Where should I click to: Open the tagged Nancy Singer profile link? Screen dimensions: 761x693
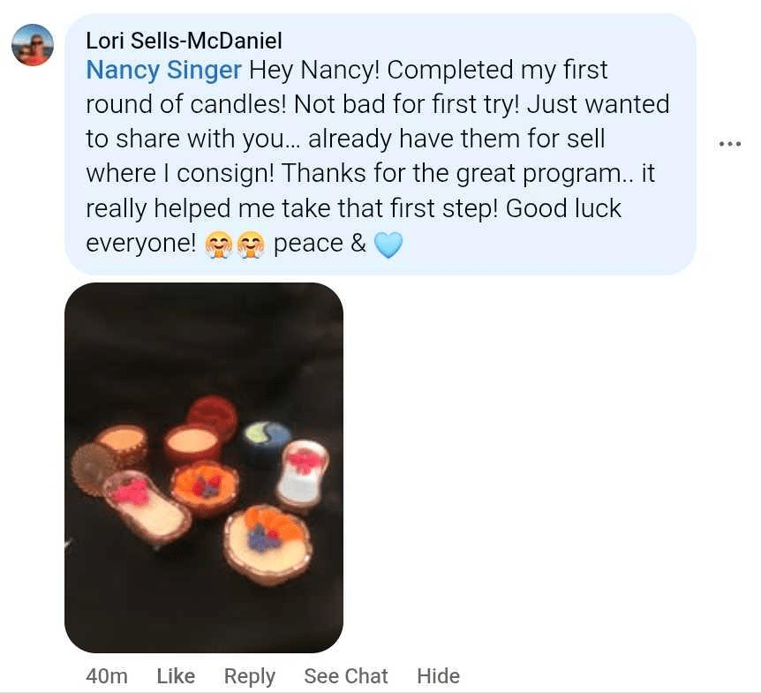point(163,70)
